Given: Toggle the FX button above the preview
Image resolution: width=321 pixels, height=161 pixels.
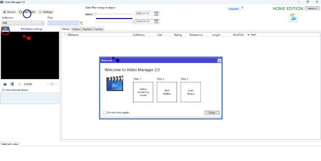Looking at the screenshot, I should (5, 29).
